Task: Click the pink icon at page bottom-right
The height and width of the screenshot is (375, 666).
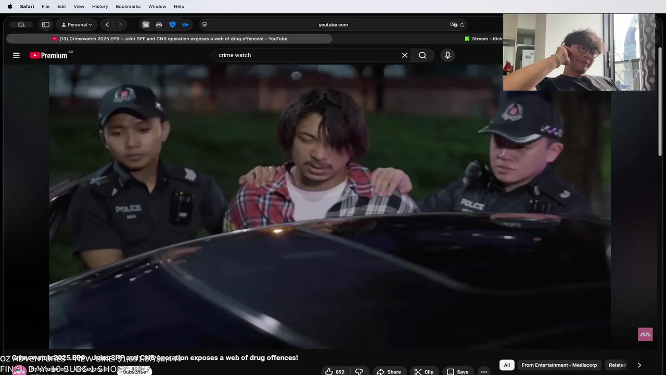Action: tap(645, 334)
